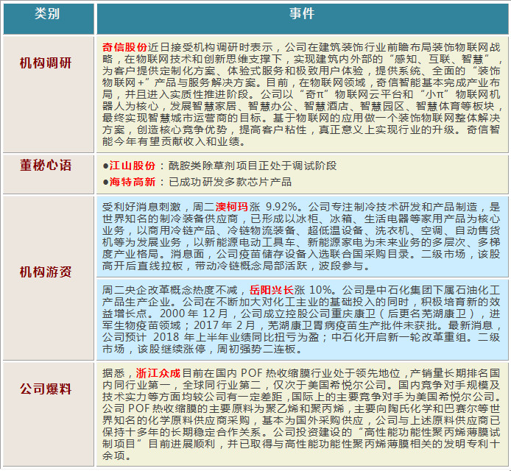Click the red bullet before 海特高新

coord(105,182)
